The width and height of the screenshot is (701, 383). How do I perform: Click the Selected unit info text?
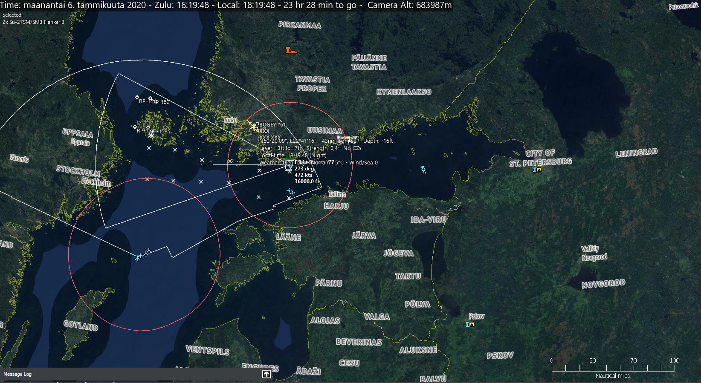pyautogui.click(x=33, y=19)
